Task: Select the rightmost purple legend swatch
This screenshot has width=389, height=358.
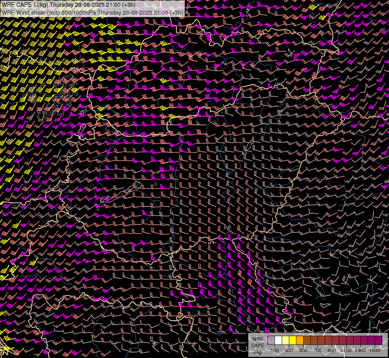Action: 379,340
